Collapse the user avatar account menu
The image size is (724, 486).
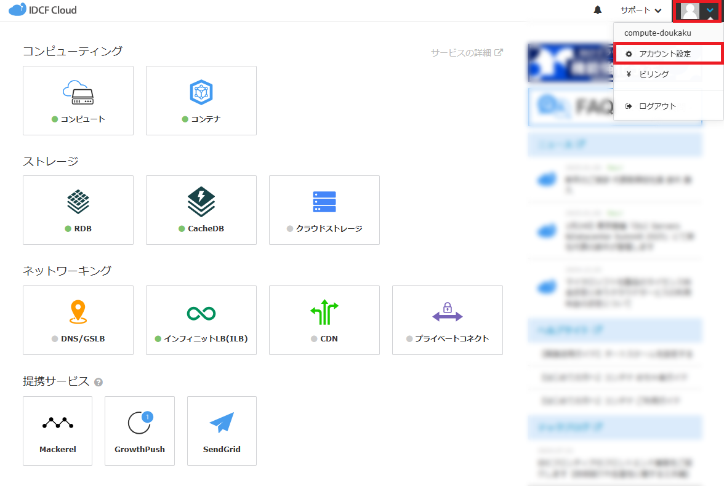698,11
